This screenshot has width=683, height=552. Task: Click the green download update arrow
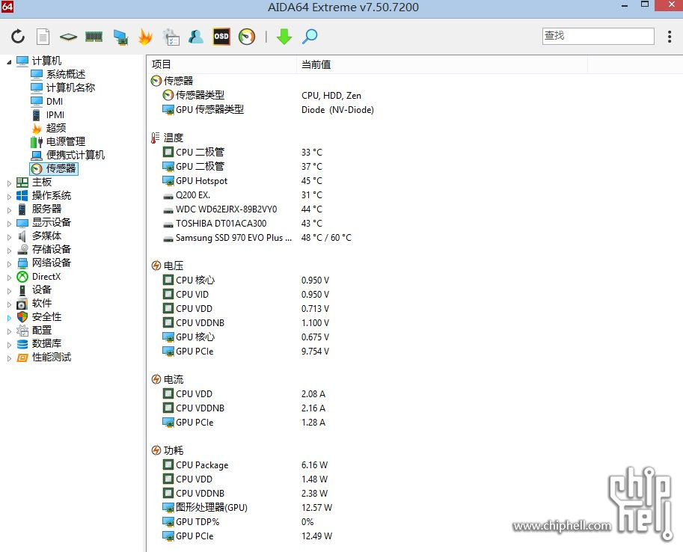(x=284, y=37)
